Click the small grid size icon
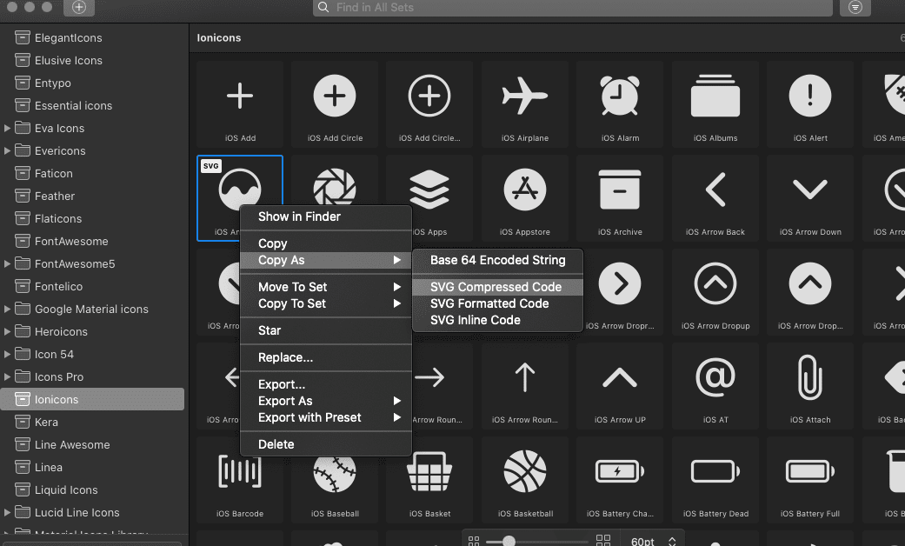The image size is (905, 546). click(x=474, y=541)
